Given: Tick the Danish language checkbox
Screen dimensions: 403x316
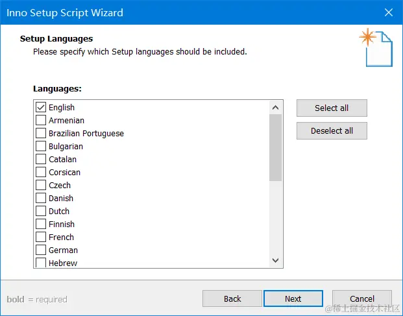Looking at the screenshot, I should click(41, 198).
